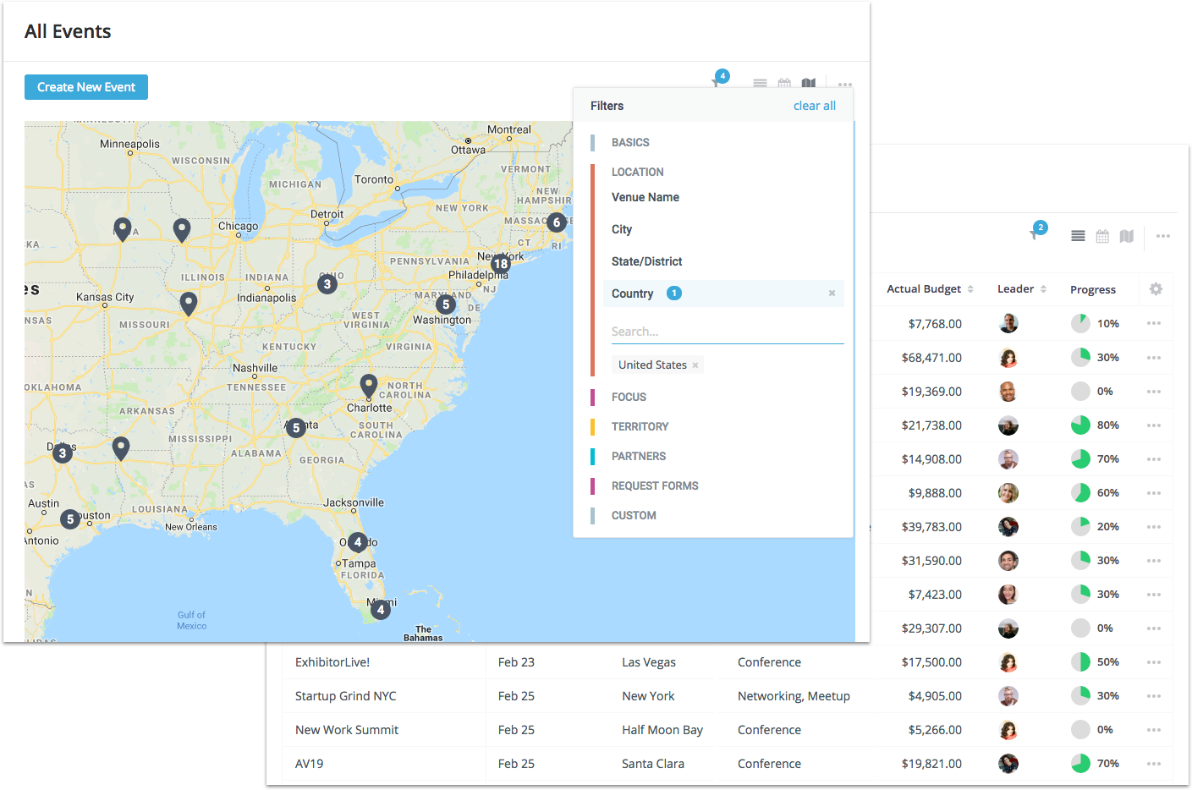Select the City filter option
The height and width of the screenshot is (790, 1192).
(622, 229)
